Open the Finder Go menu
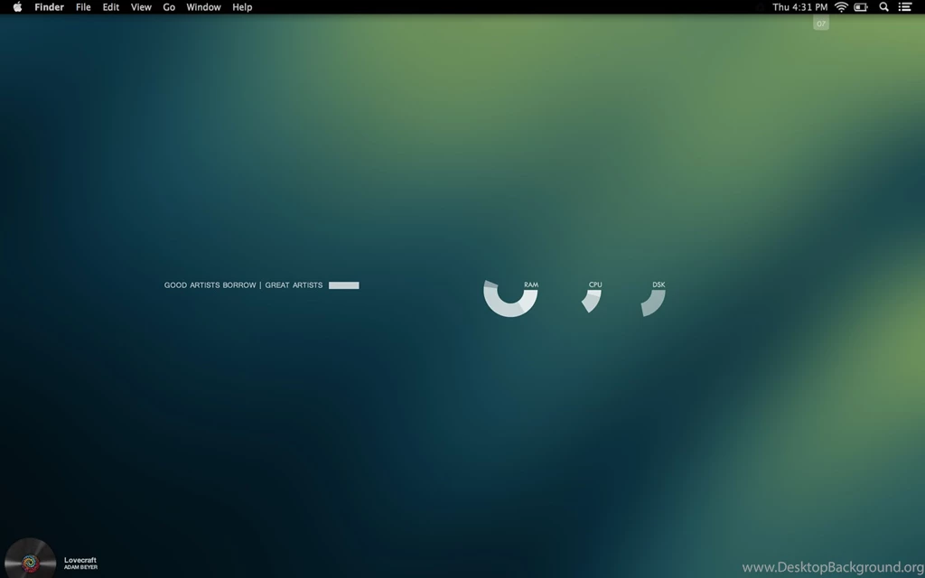925x578 pixels. click(169, 7)
